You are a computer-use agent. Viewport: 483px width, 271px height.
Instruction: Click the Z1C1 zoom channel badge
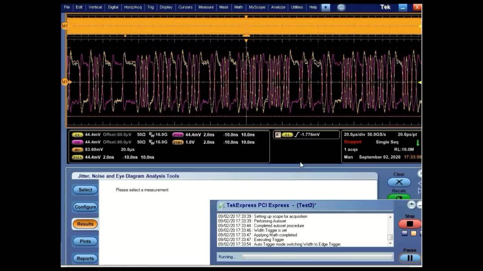point(77,157)
